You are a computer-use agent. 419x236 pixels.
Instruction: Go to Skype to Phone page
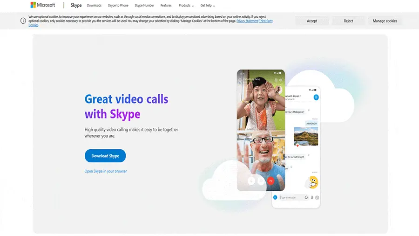pos(118,6)
